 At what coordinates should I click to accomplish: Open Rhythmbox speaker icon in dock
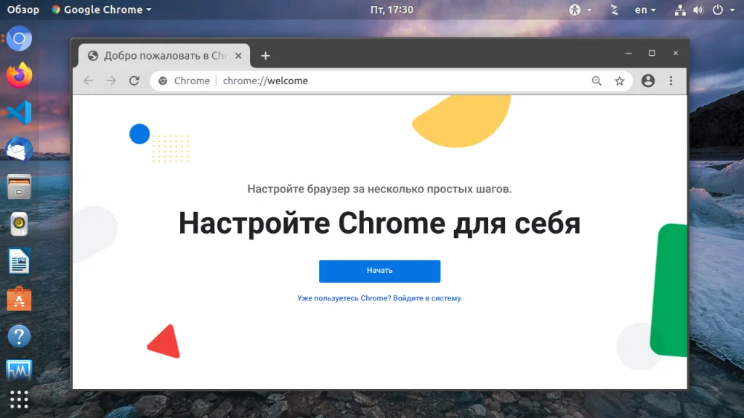(19, 224)
